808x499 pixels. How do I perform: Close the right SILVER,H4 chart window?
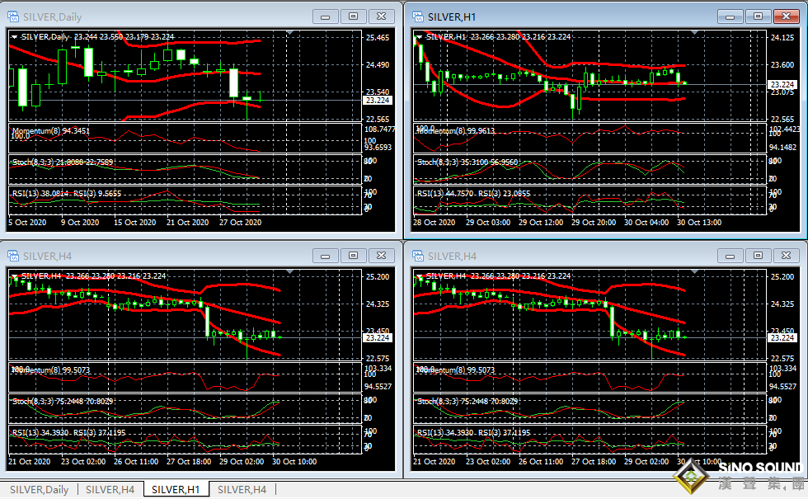click(787, 256)
